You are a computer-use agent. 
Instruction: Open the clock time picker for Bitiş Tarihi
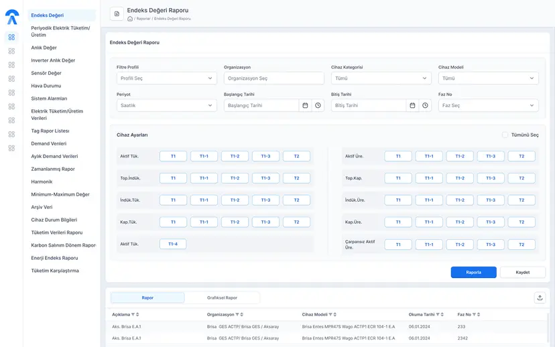click(x=425, y=105)
